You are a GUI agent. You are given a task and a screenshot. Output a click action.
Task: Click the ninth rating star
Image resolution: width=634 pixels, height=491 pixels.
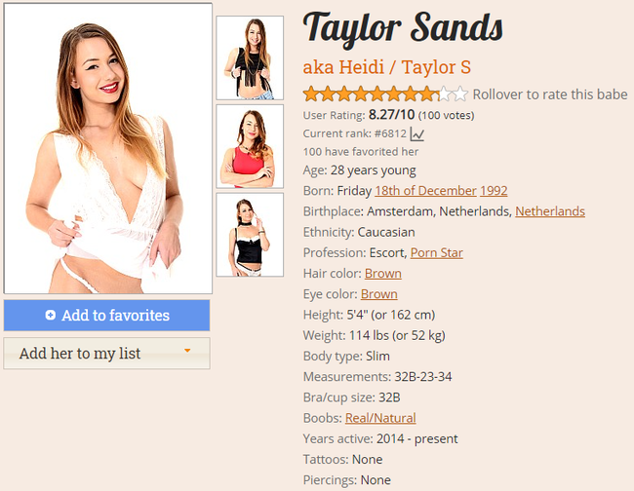coord(444,94)
